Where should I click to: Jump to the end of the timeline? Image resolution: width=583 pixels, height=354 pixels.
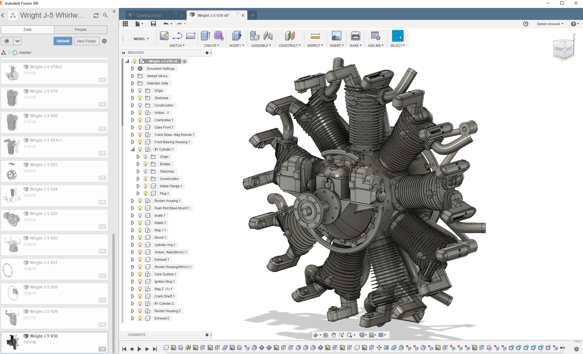[155, 349]
